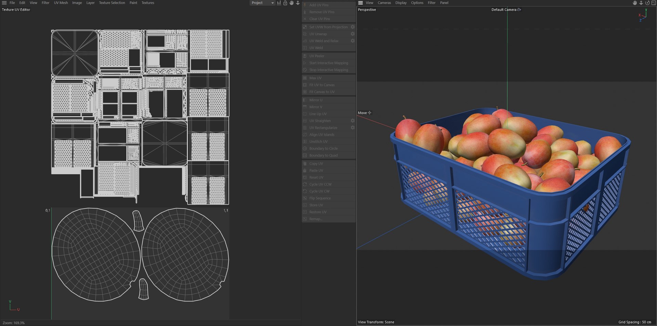
Task: Click the Line Up UV command
Action: click(x=328, y=114)
